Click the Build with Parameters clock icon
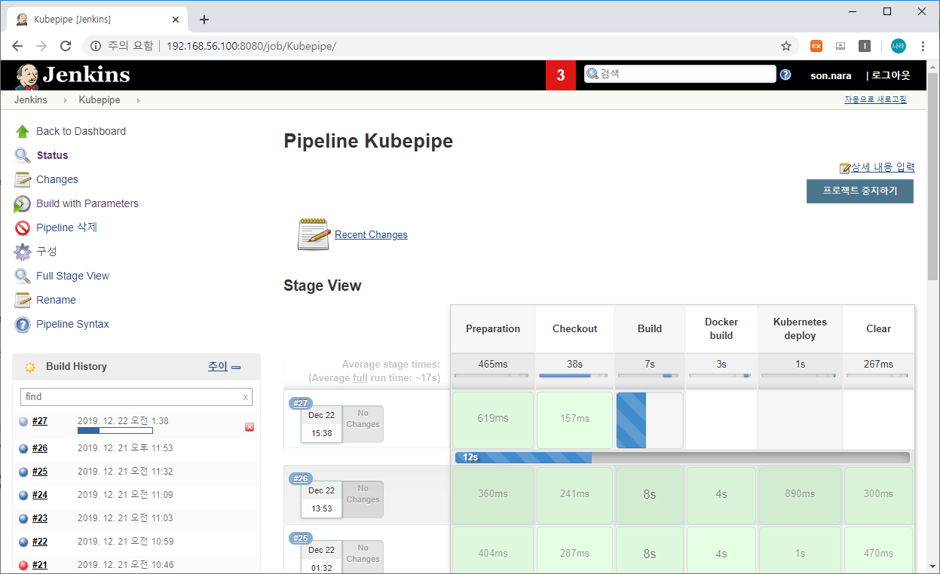This screenshot has height=574, width=940. (x=23, y=203)
